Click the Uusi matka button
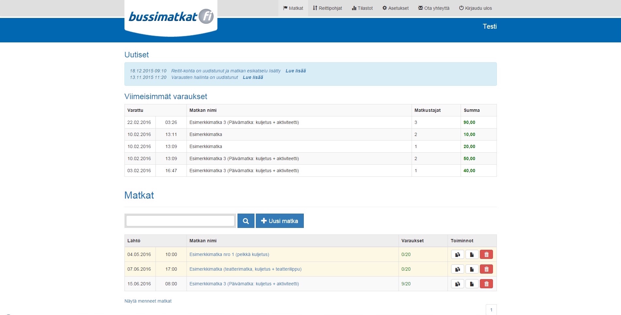Image resolution: width=621 pixels, height=315 pixels. tap(280, 221)
